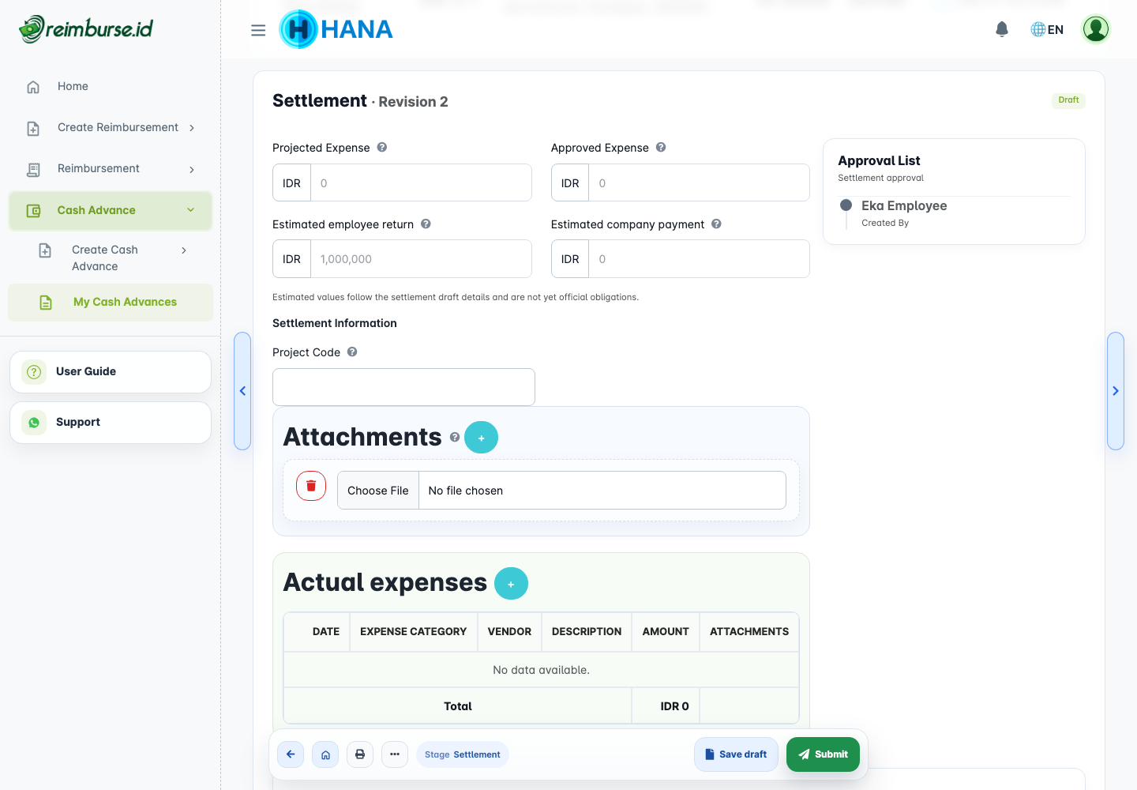Show help for Projected Expense

(x=382, y=147)
